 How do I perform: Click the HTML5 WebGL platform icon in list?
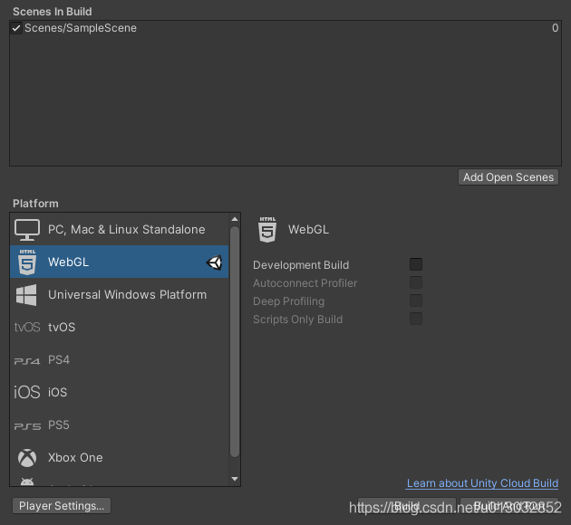(x=27, y=262)
